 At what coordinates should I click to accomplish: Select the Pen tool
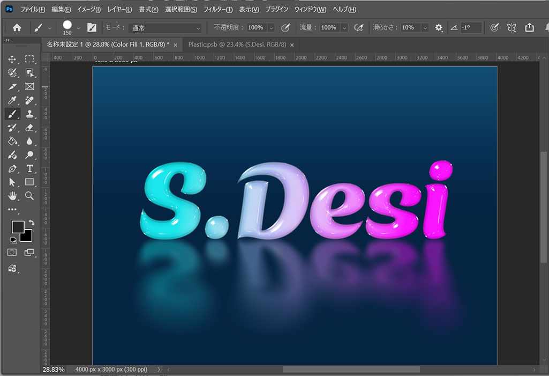(12, 169)
